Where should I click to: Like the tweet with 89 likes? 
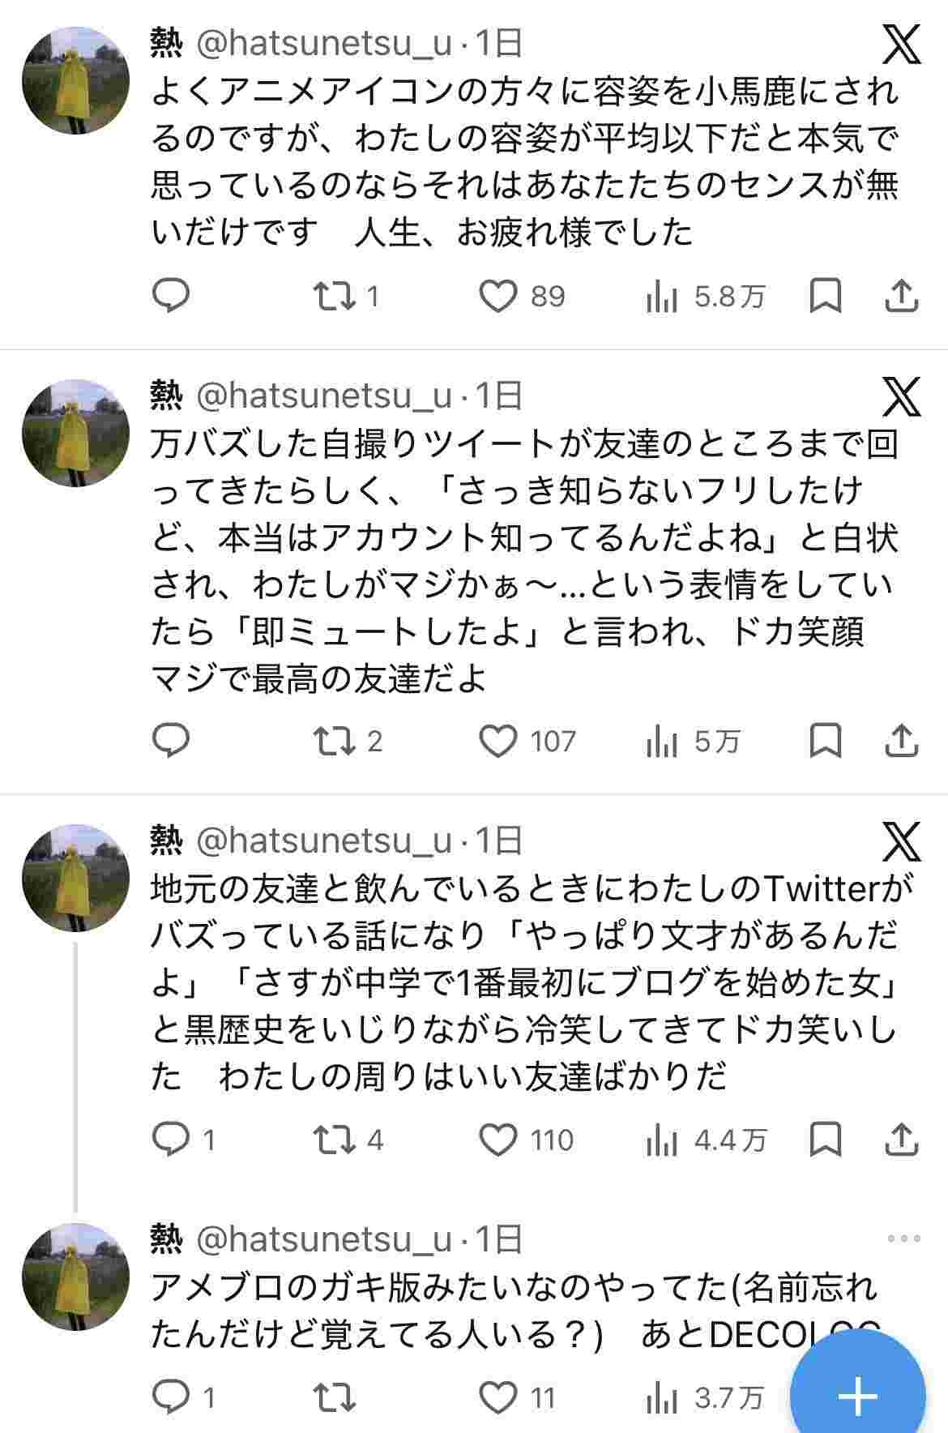point(498,296)
